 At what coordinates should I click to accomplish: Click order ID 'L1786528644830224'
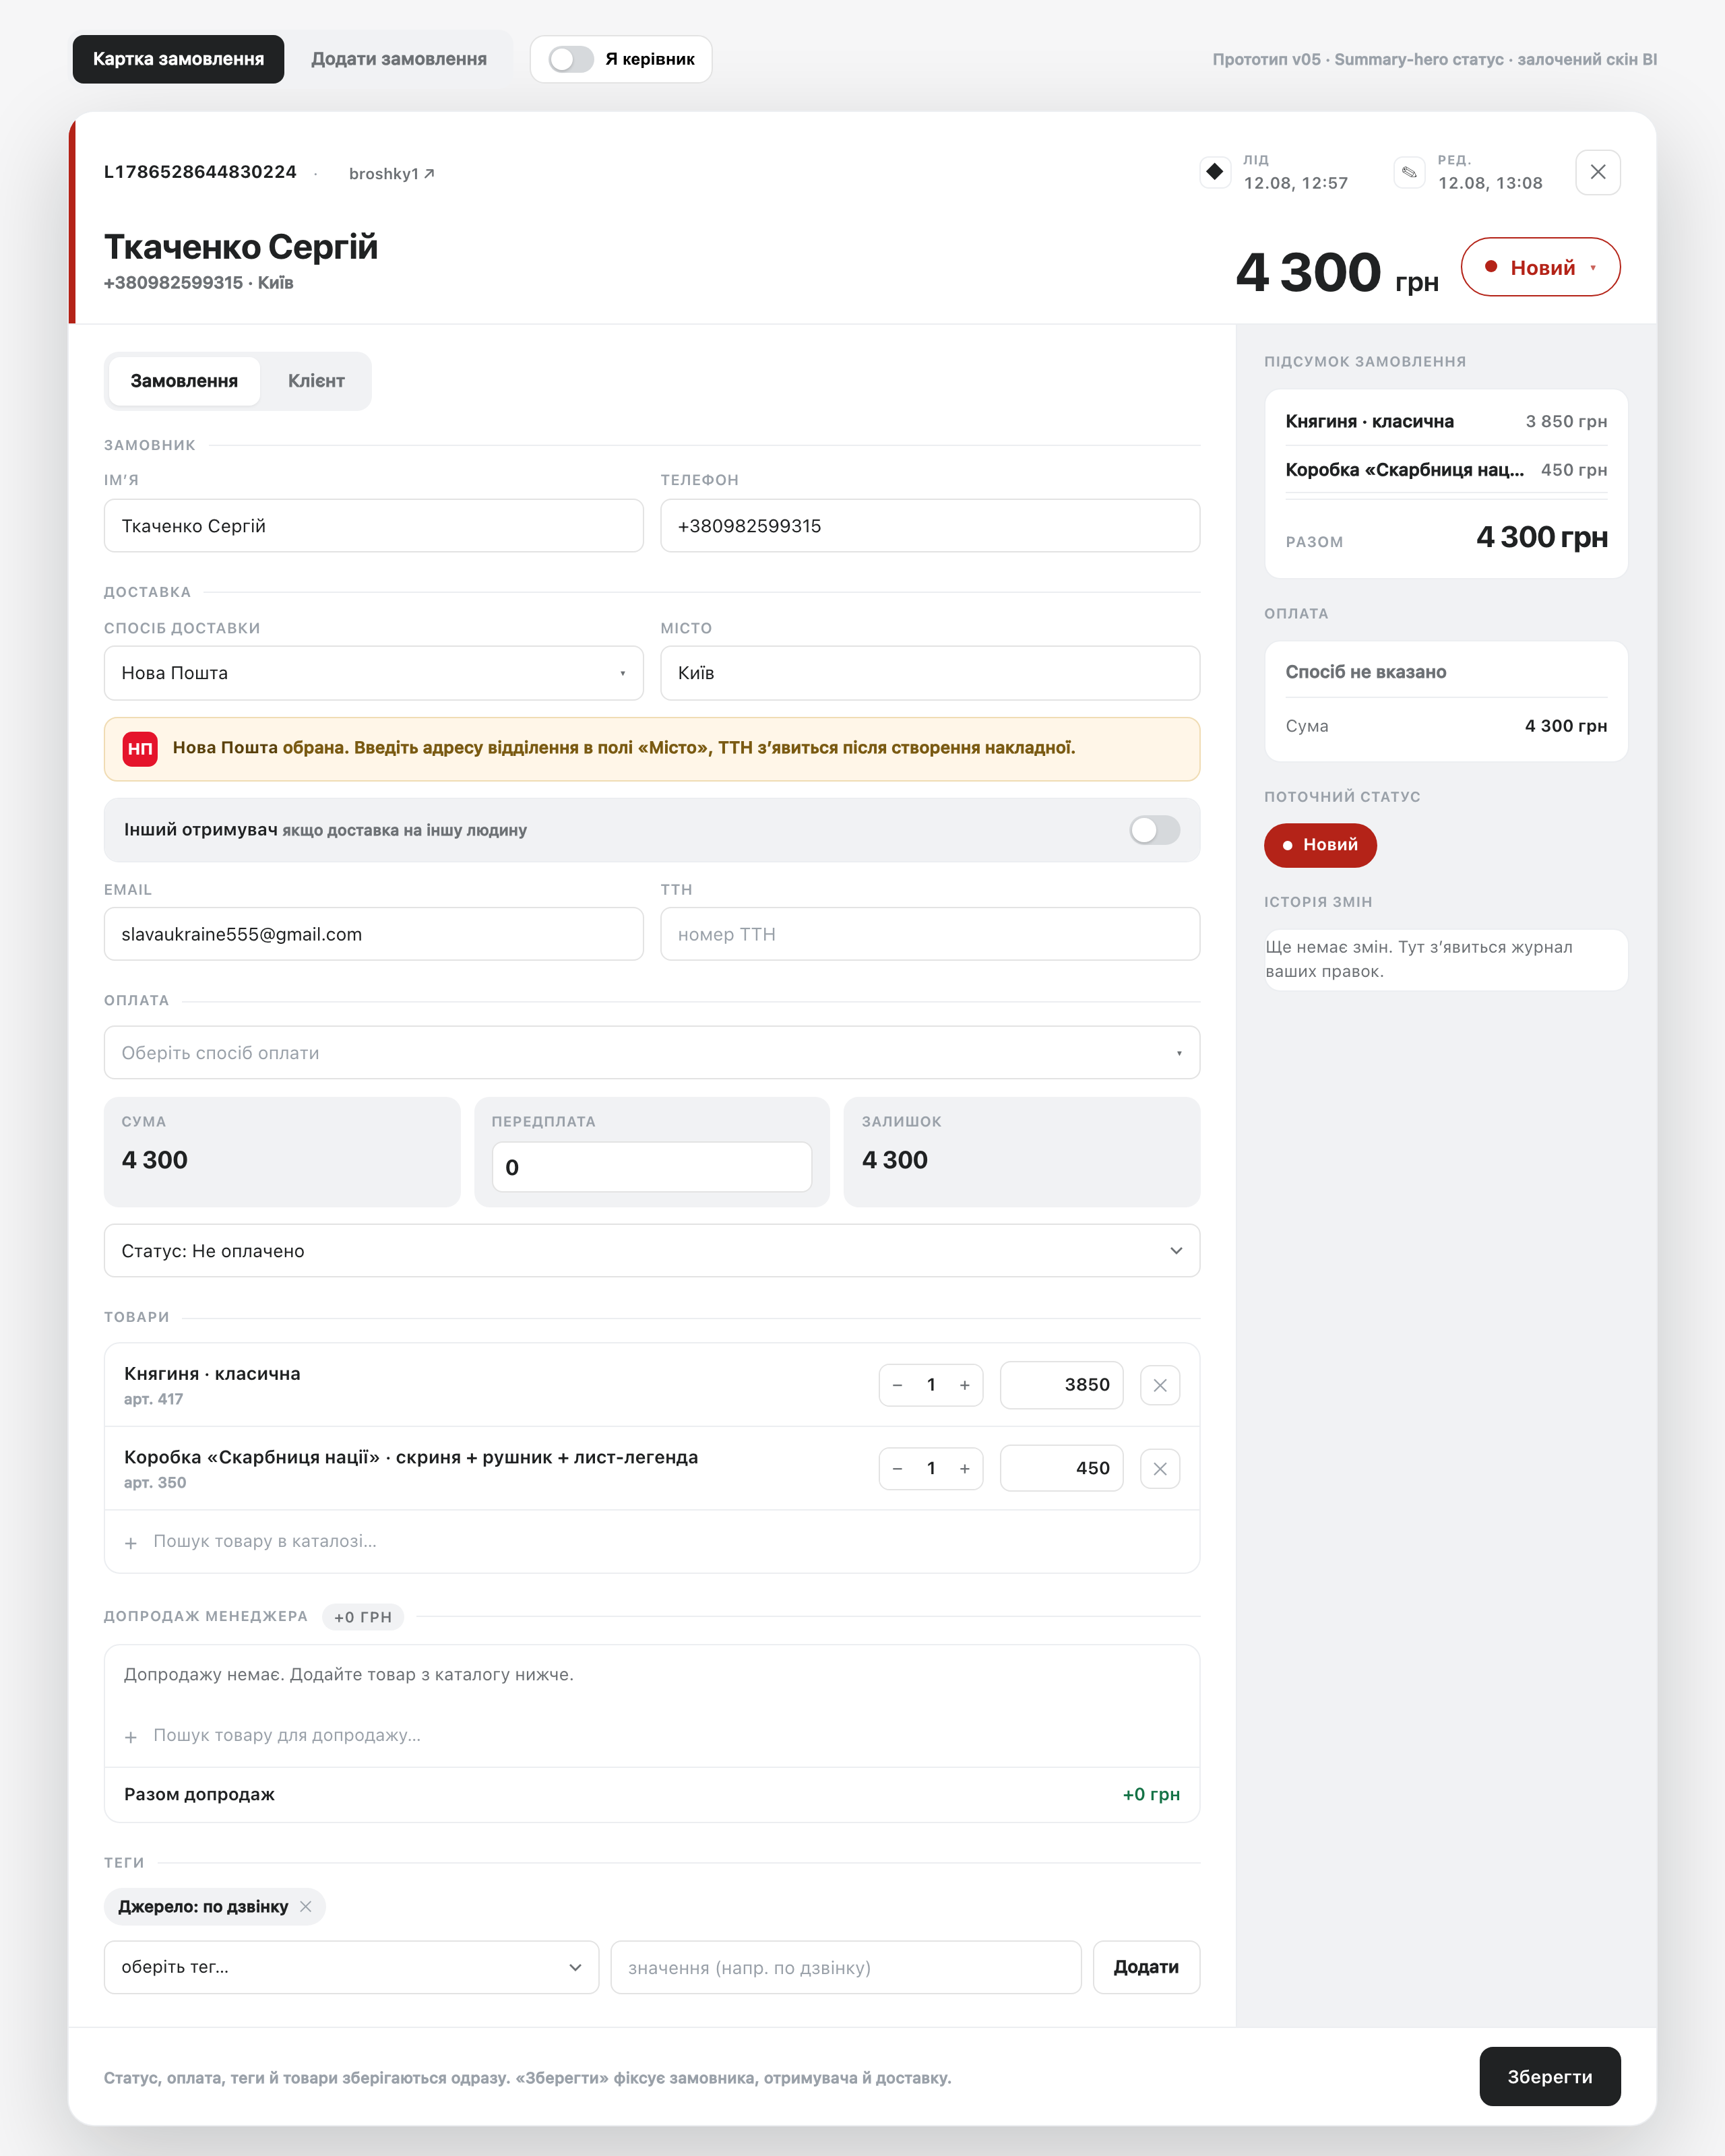click(200, 172)
